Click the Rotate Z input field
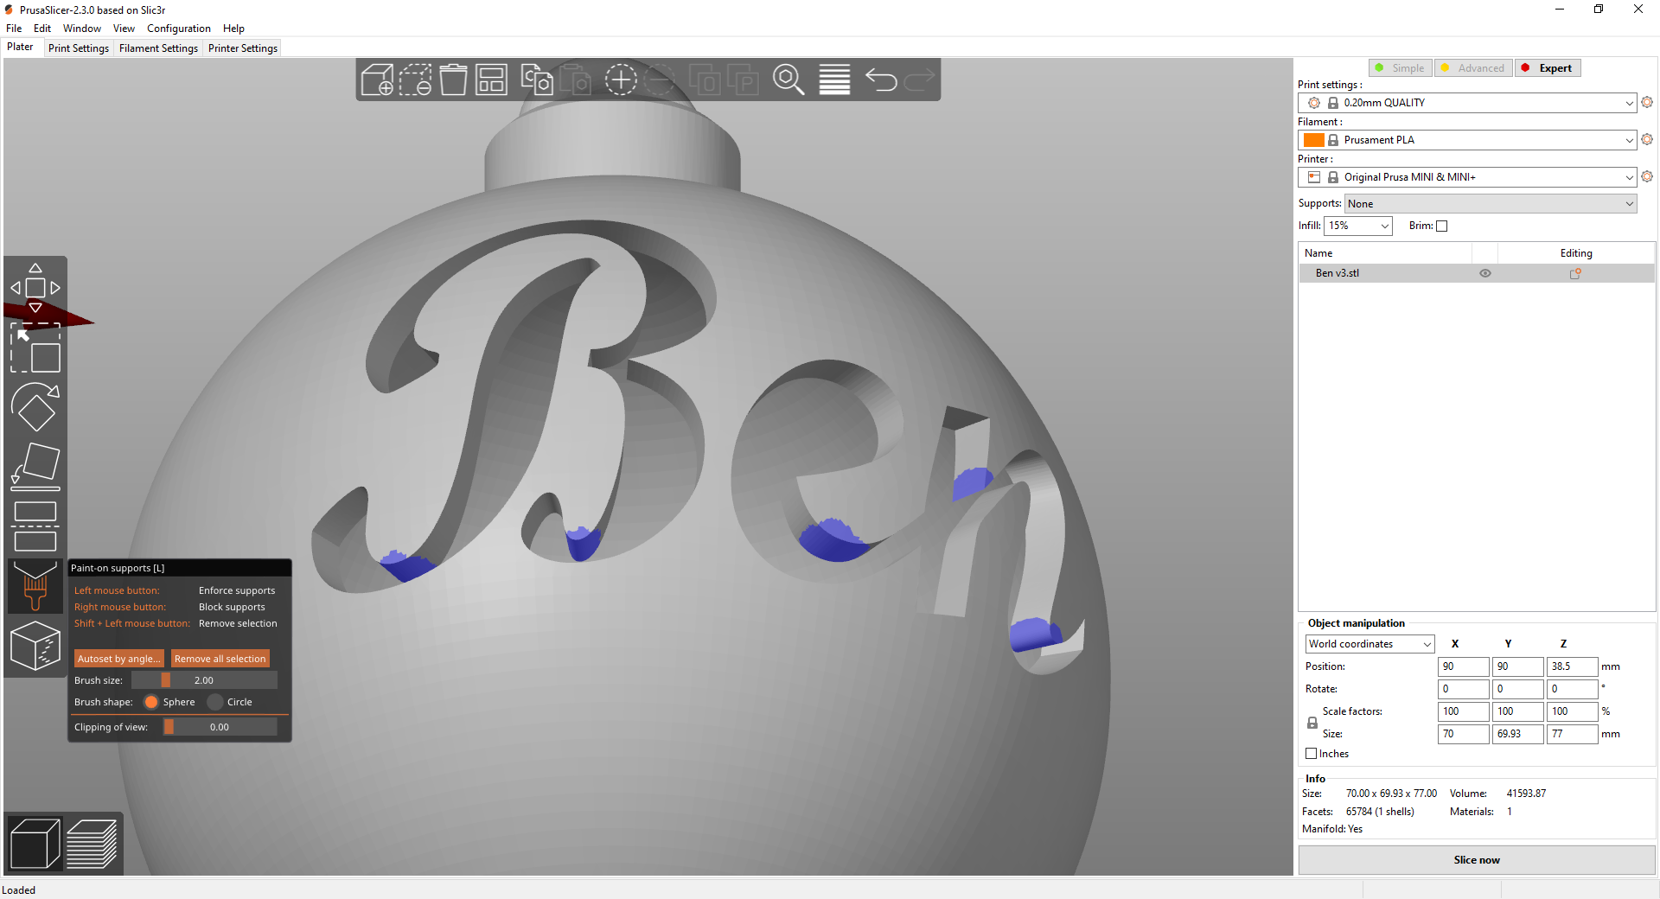Viewport: 1660px width, 899px height. [1572, 689]
